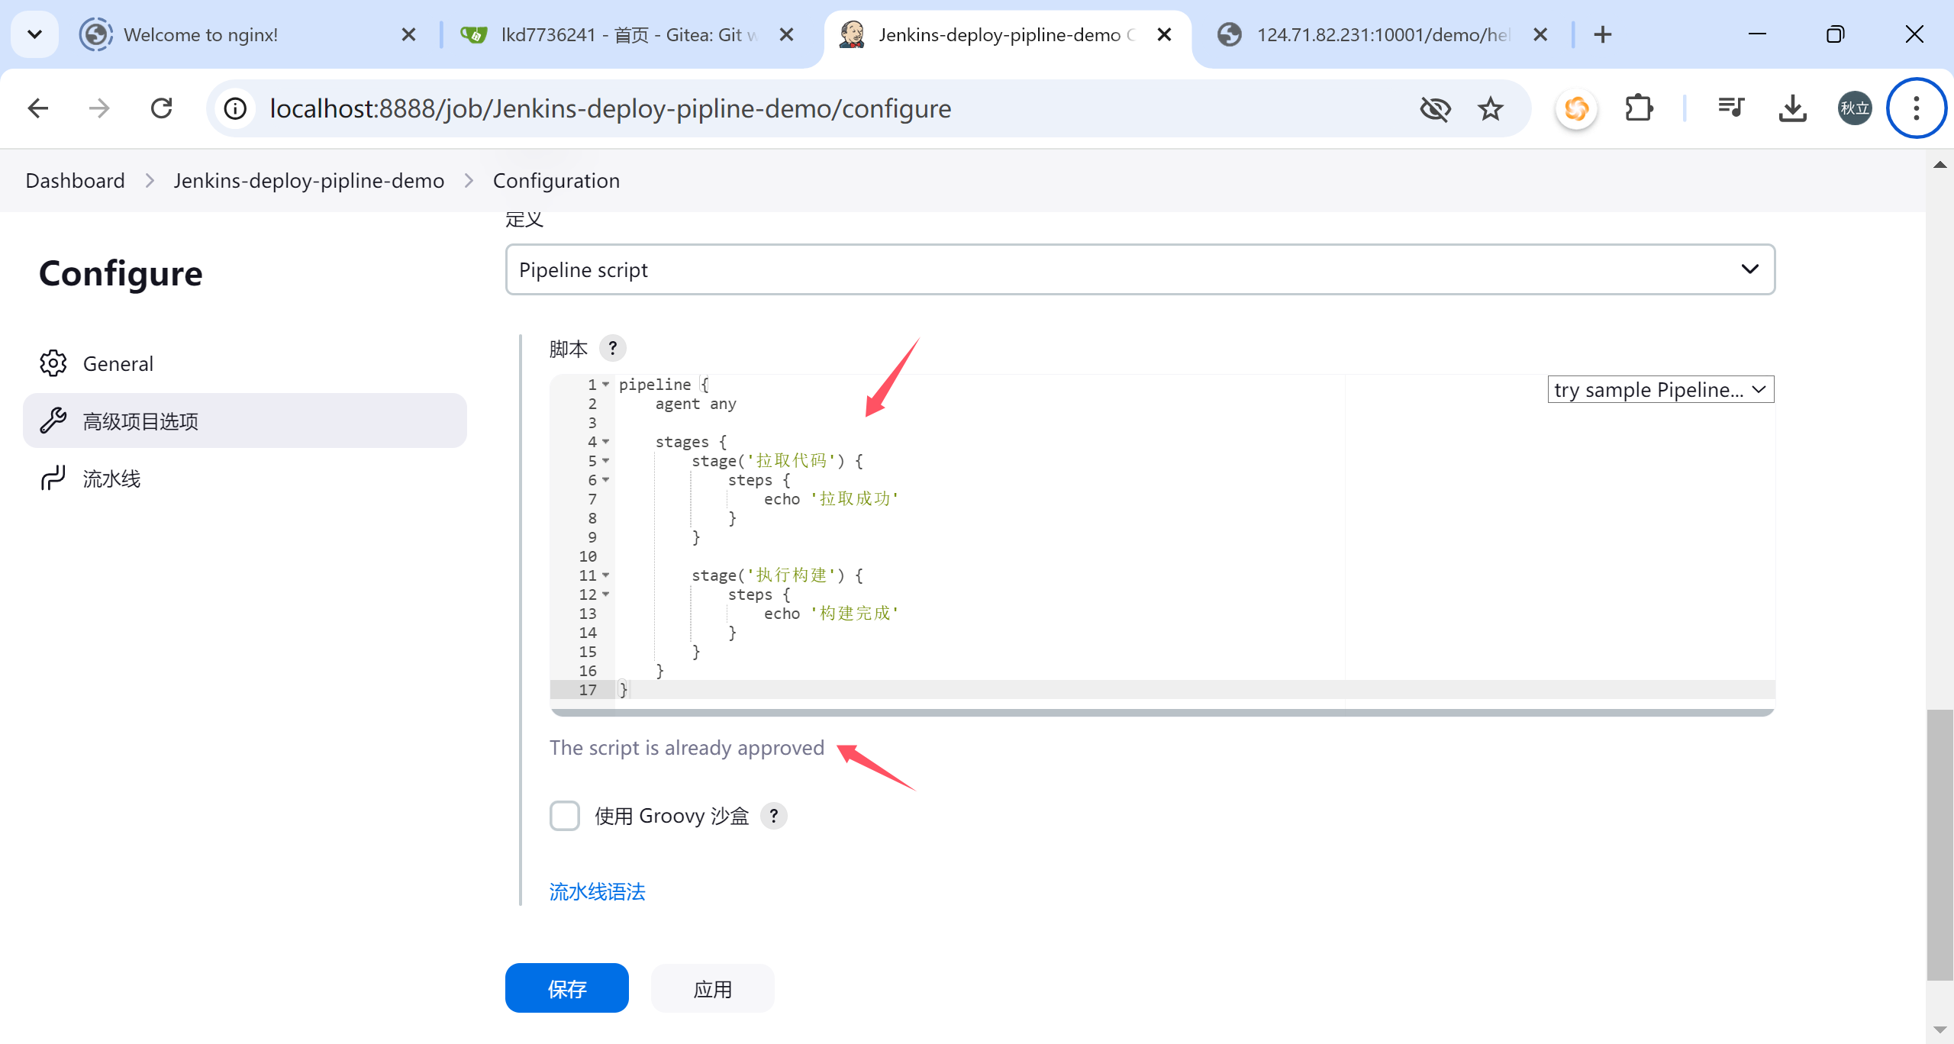This screenshot has width=1954, height=1044.
Task: Open the downloads arrow icon
Action: [x=1792, y=108]
